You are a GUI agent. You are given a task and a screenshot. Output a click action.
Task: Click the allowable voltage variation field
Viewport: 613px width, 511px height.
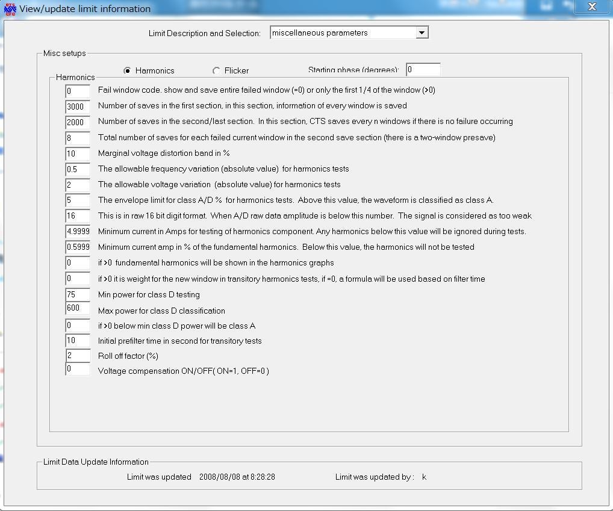[78, 185]
